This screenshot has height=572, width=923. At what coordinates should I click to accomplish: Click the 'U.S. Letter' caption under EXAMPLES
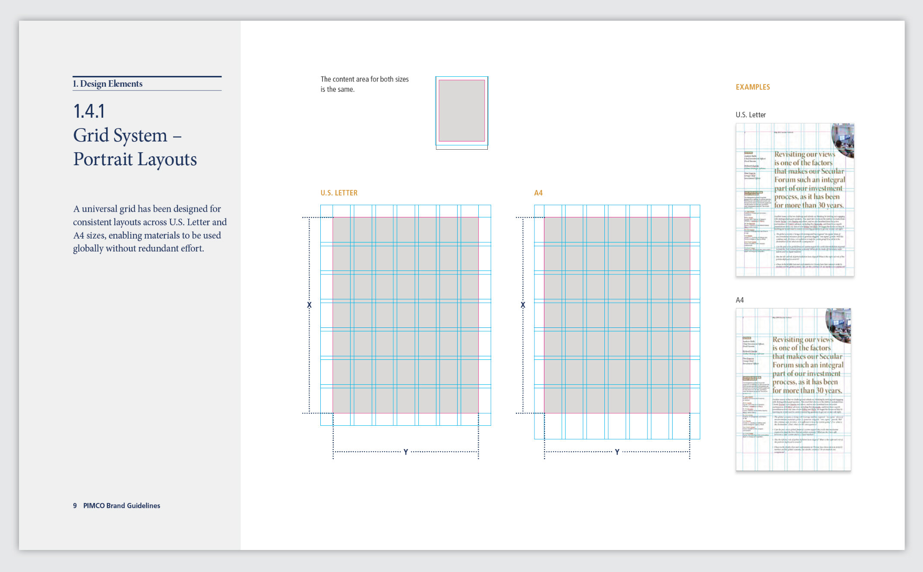[750, 115]
